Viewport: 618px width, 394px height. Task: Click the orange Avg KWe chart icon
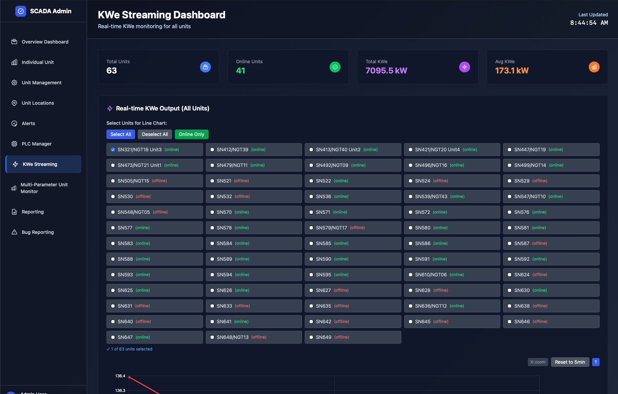pos(594,67)
